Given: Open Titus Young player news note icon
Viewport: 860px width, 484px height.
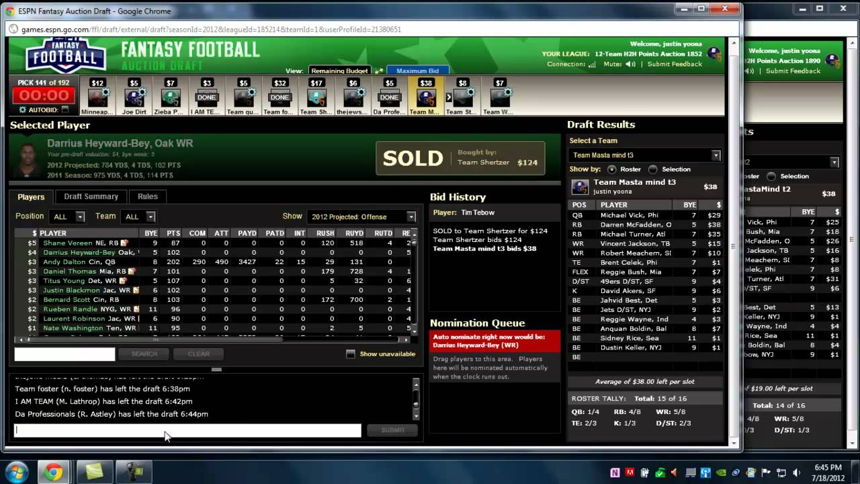Looking at the screenshot, I should tap(124, 280).
